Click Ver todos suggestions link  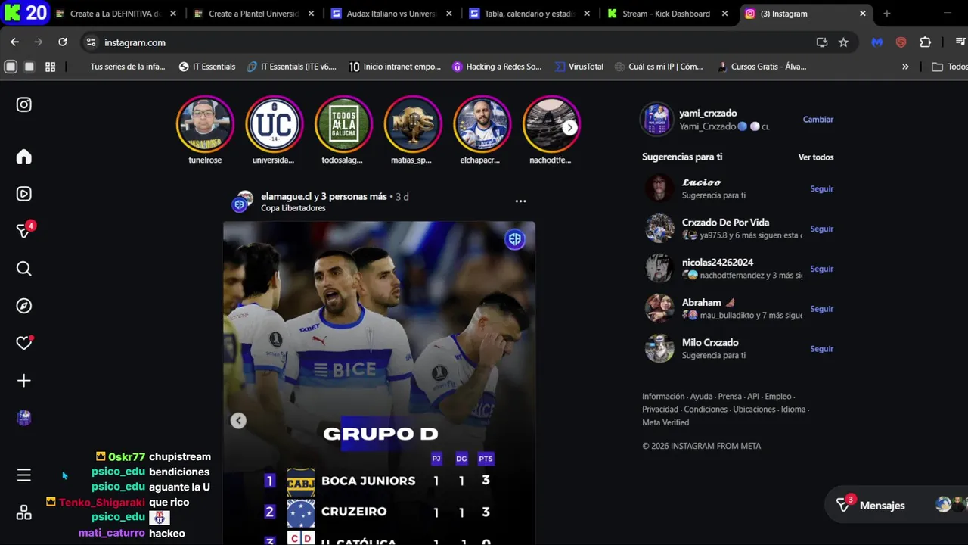816,157
